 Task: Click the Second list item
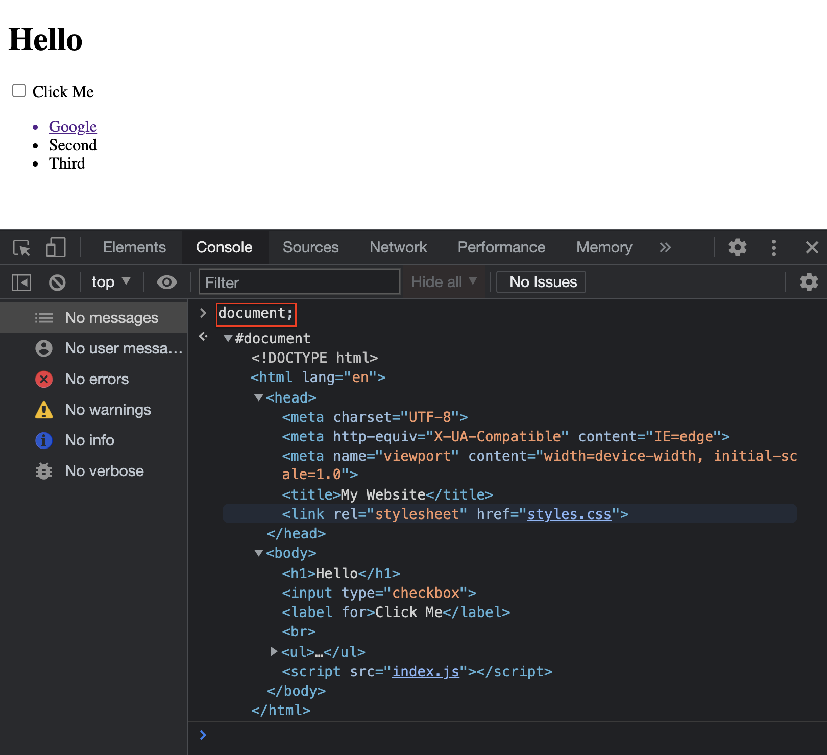[x=73, y=145]
